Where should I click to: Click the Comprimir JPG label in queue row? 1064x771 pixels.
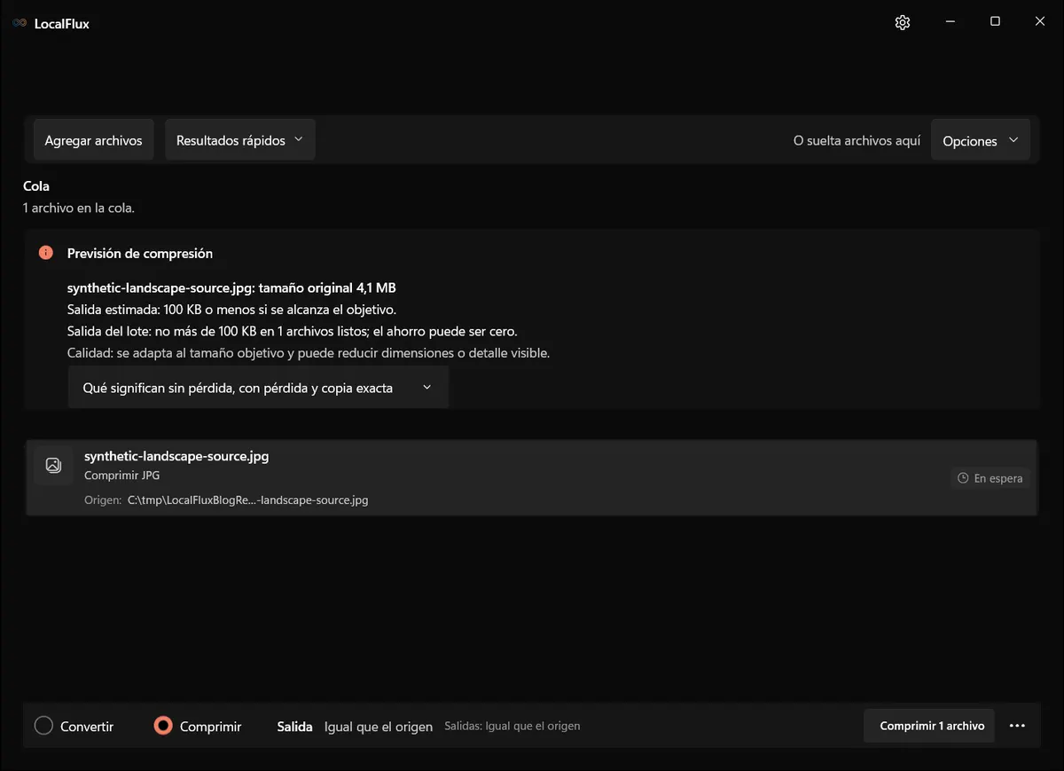coord(121,476)
